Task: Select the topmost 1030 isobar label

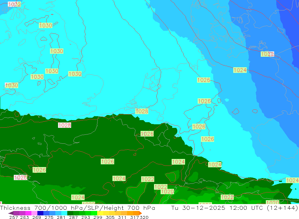Action: (45, 25)
